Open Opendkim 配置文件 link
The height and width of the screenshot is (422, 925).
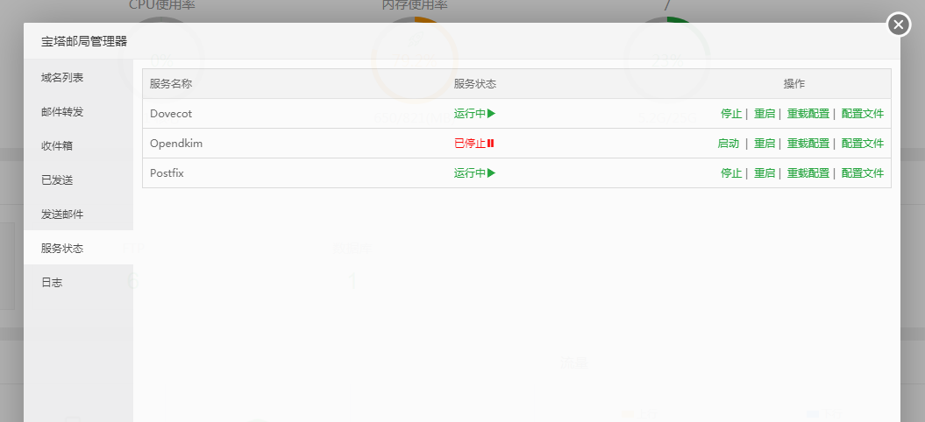863,144
